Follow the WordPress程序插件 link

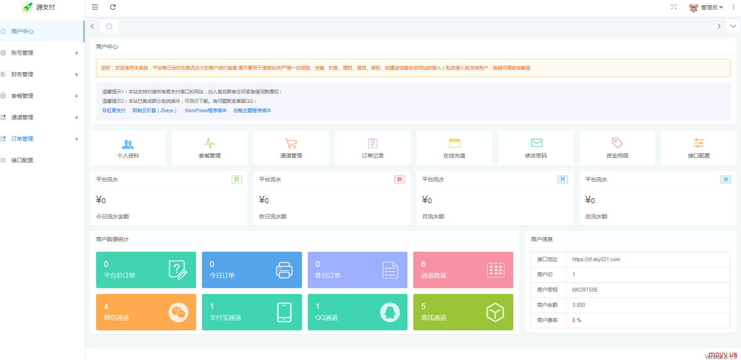click(x=205, y=111)
